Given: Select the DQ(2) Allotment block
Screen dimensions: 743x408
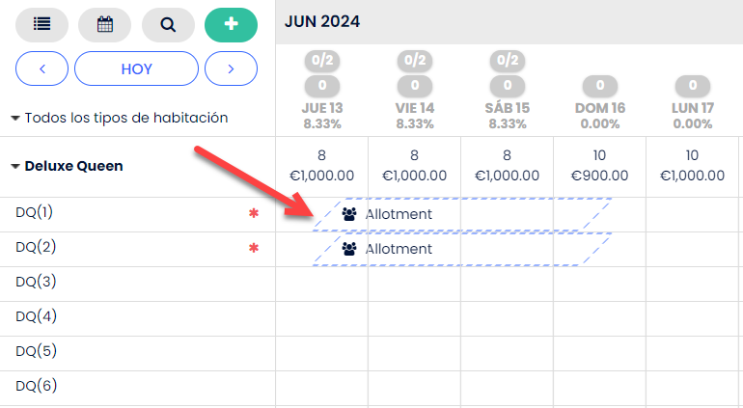Looking at the screenshot, I should pos(462,249).
